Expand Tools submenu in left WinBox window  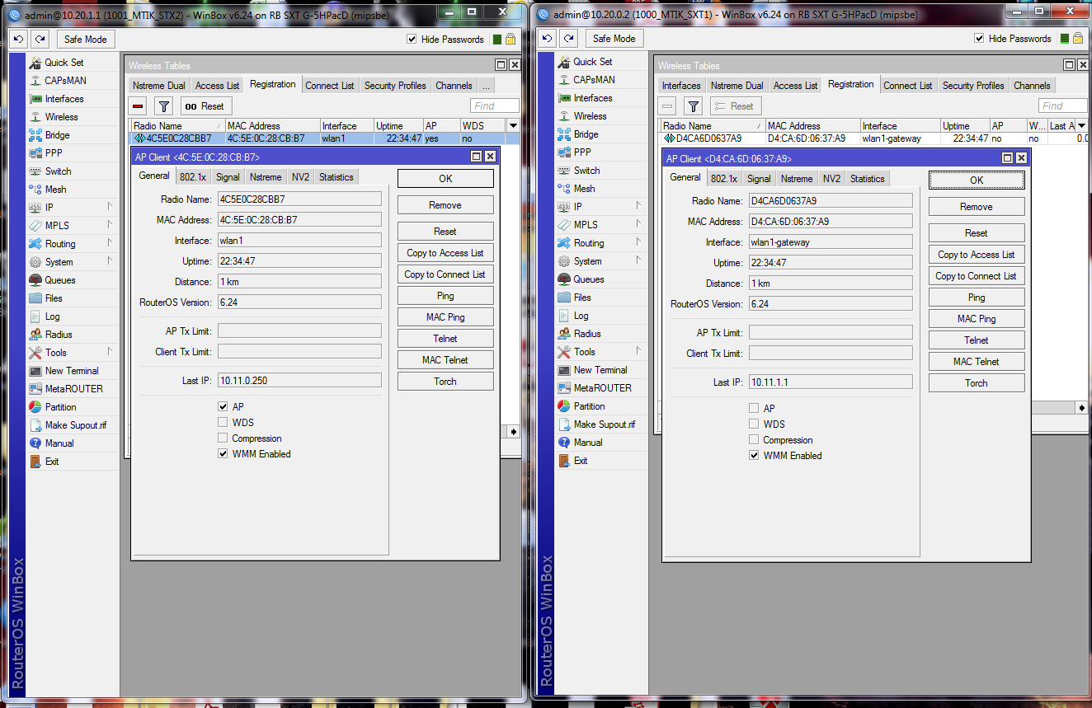110,353
